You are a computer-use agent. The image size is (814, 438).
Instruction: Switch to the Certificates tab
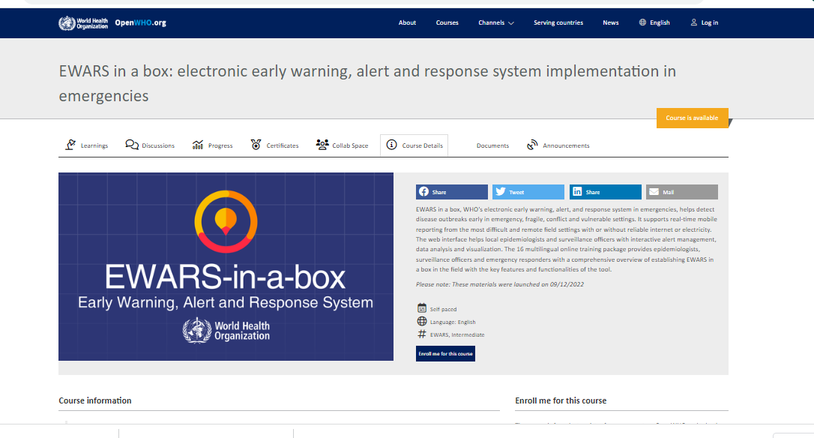pos(274,145)
